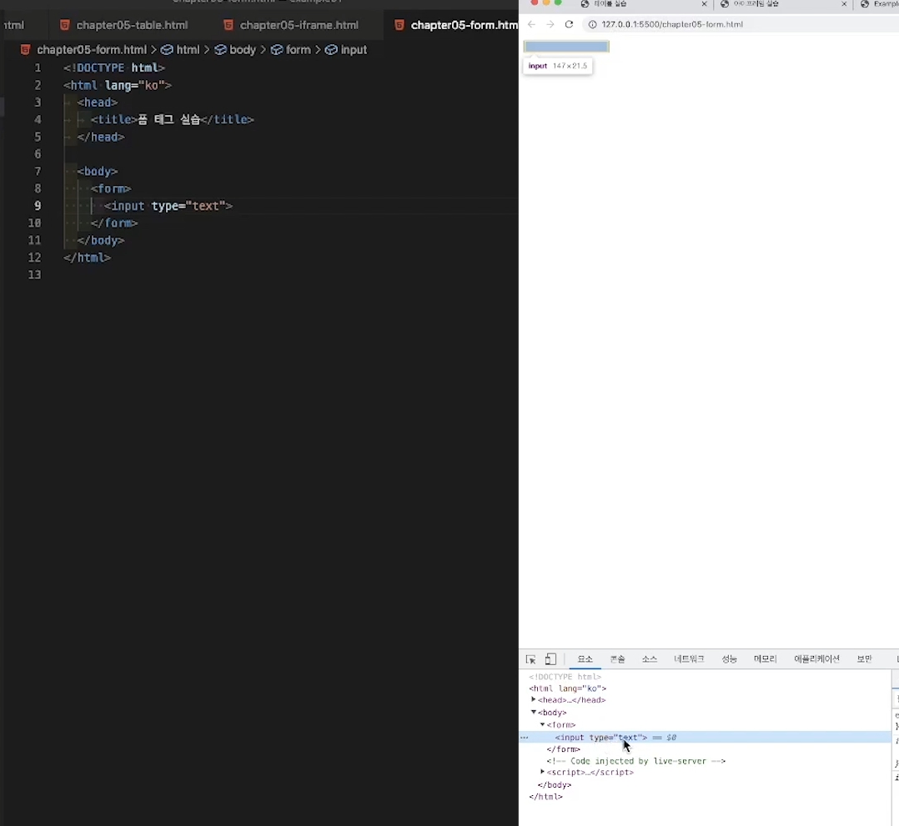Click HTML5 file icon on chapter05-iframe.html tab
899x826 pixels.
[x=229, y=25]
